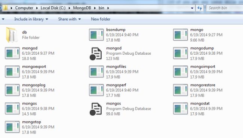Image resolution: width=243 pixels, height=138 pixels.
Task: Select the bsondump application icon
Action: coord(96,35)
